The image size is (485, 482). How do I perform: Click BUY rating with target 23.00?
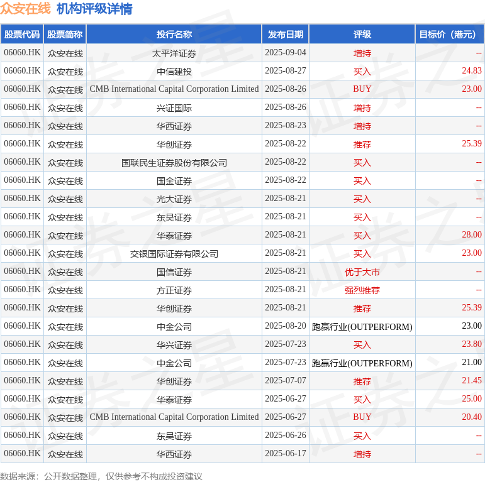tap(362, 89)
